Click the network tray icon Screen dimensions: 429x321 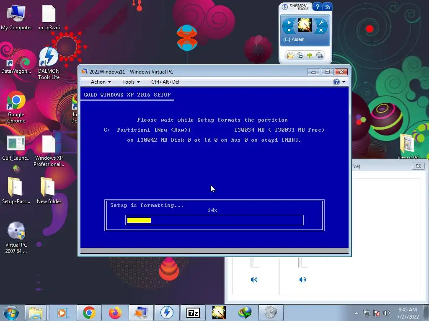click(x=366, y=313)
